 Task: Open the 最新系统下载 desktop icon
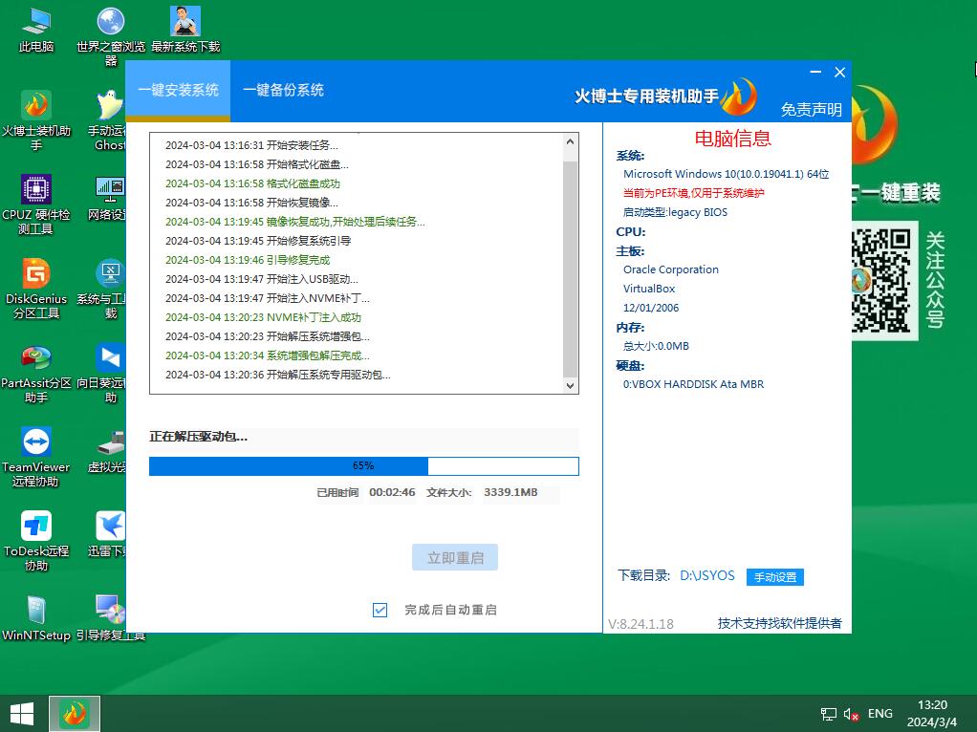tap(185, 30)
